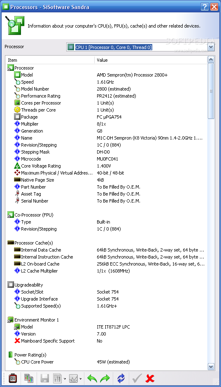Select the Core Voltage Rating row
221x387 pixels.
click(x=107, y=166)
